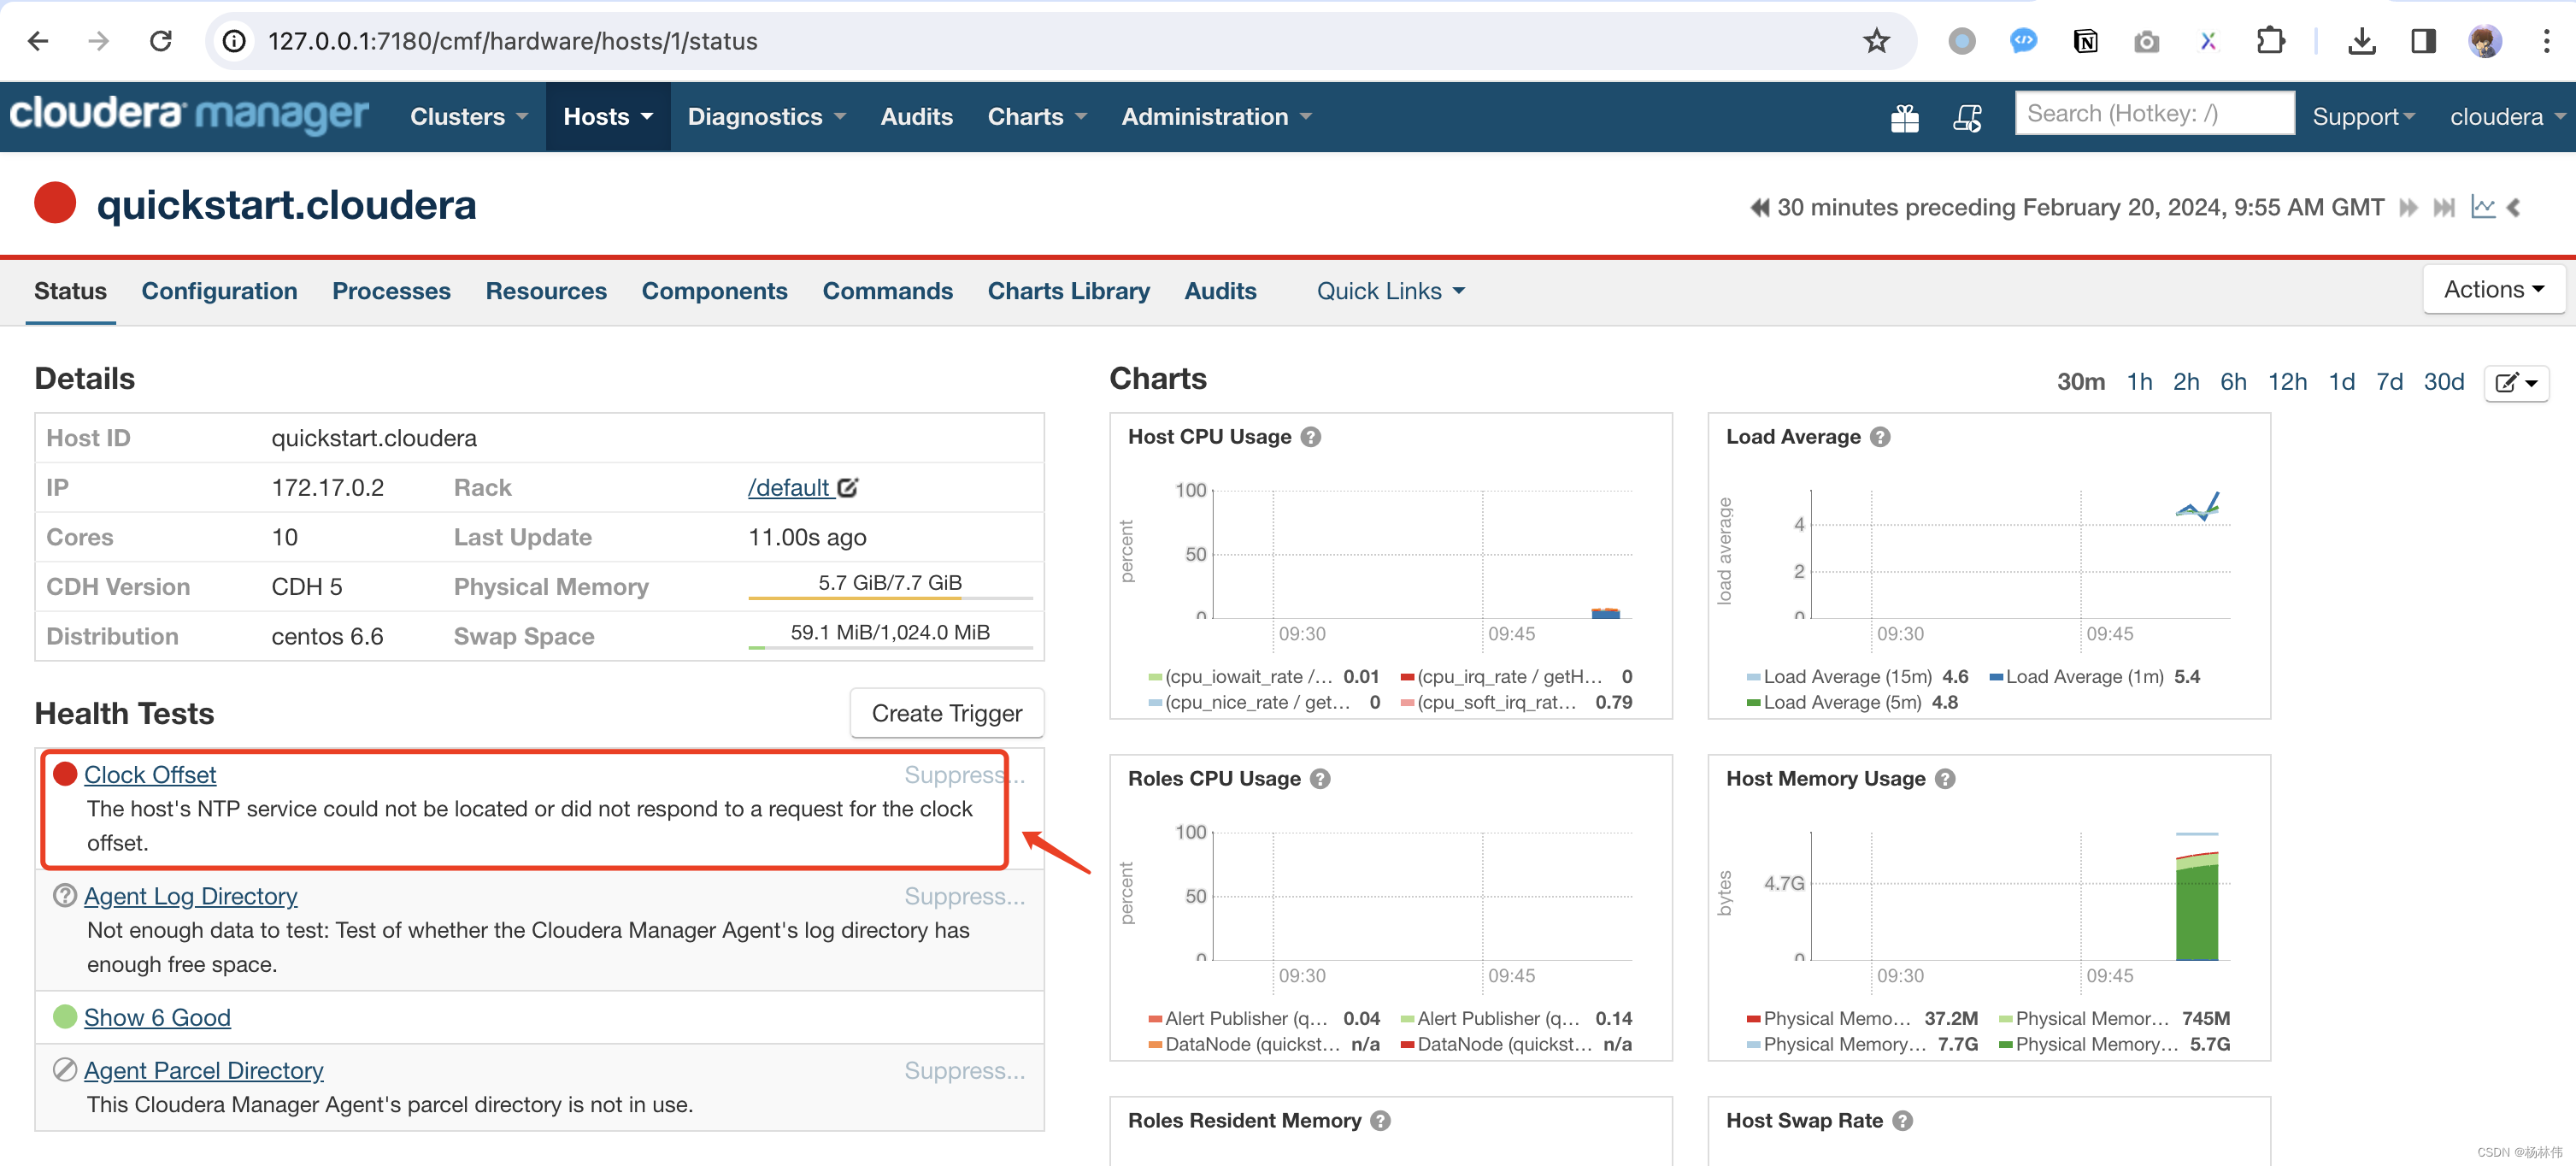Bookmark page with star icon
The height and width of the screenshot is (1166, 2576).
point(1876,41)
